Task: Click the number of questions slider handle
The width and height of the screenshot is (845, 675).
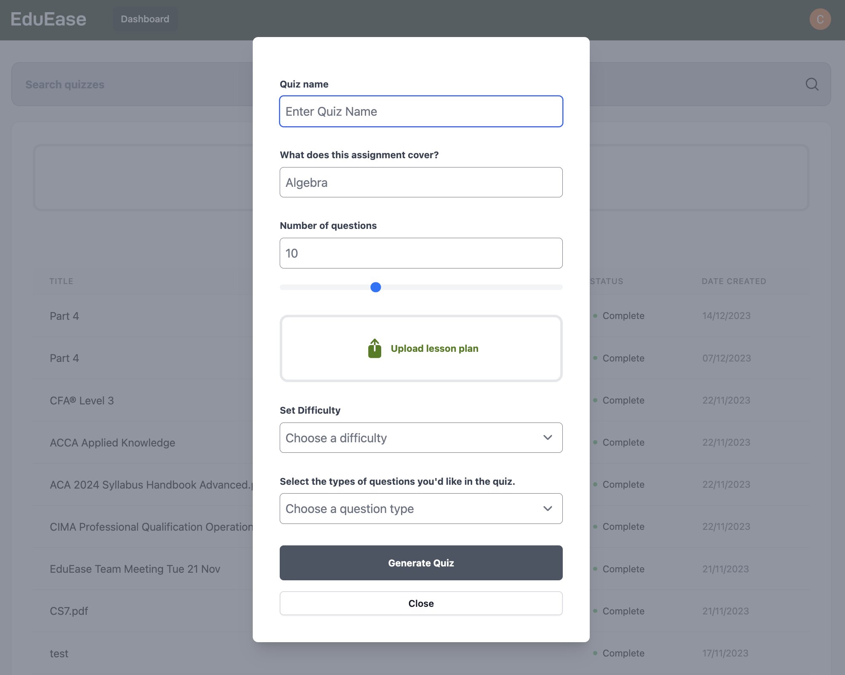Action: coord(375,287)
